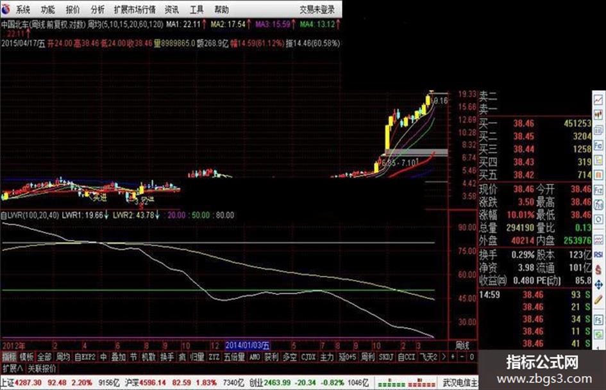Select the 飞天2 indicator tab
Screen dimensions: 606x390
[428, 357]
